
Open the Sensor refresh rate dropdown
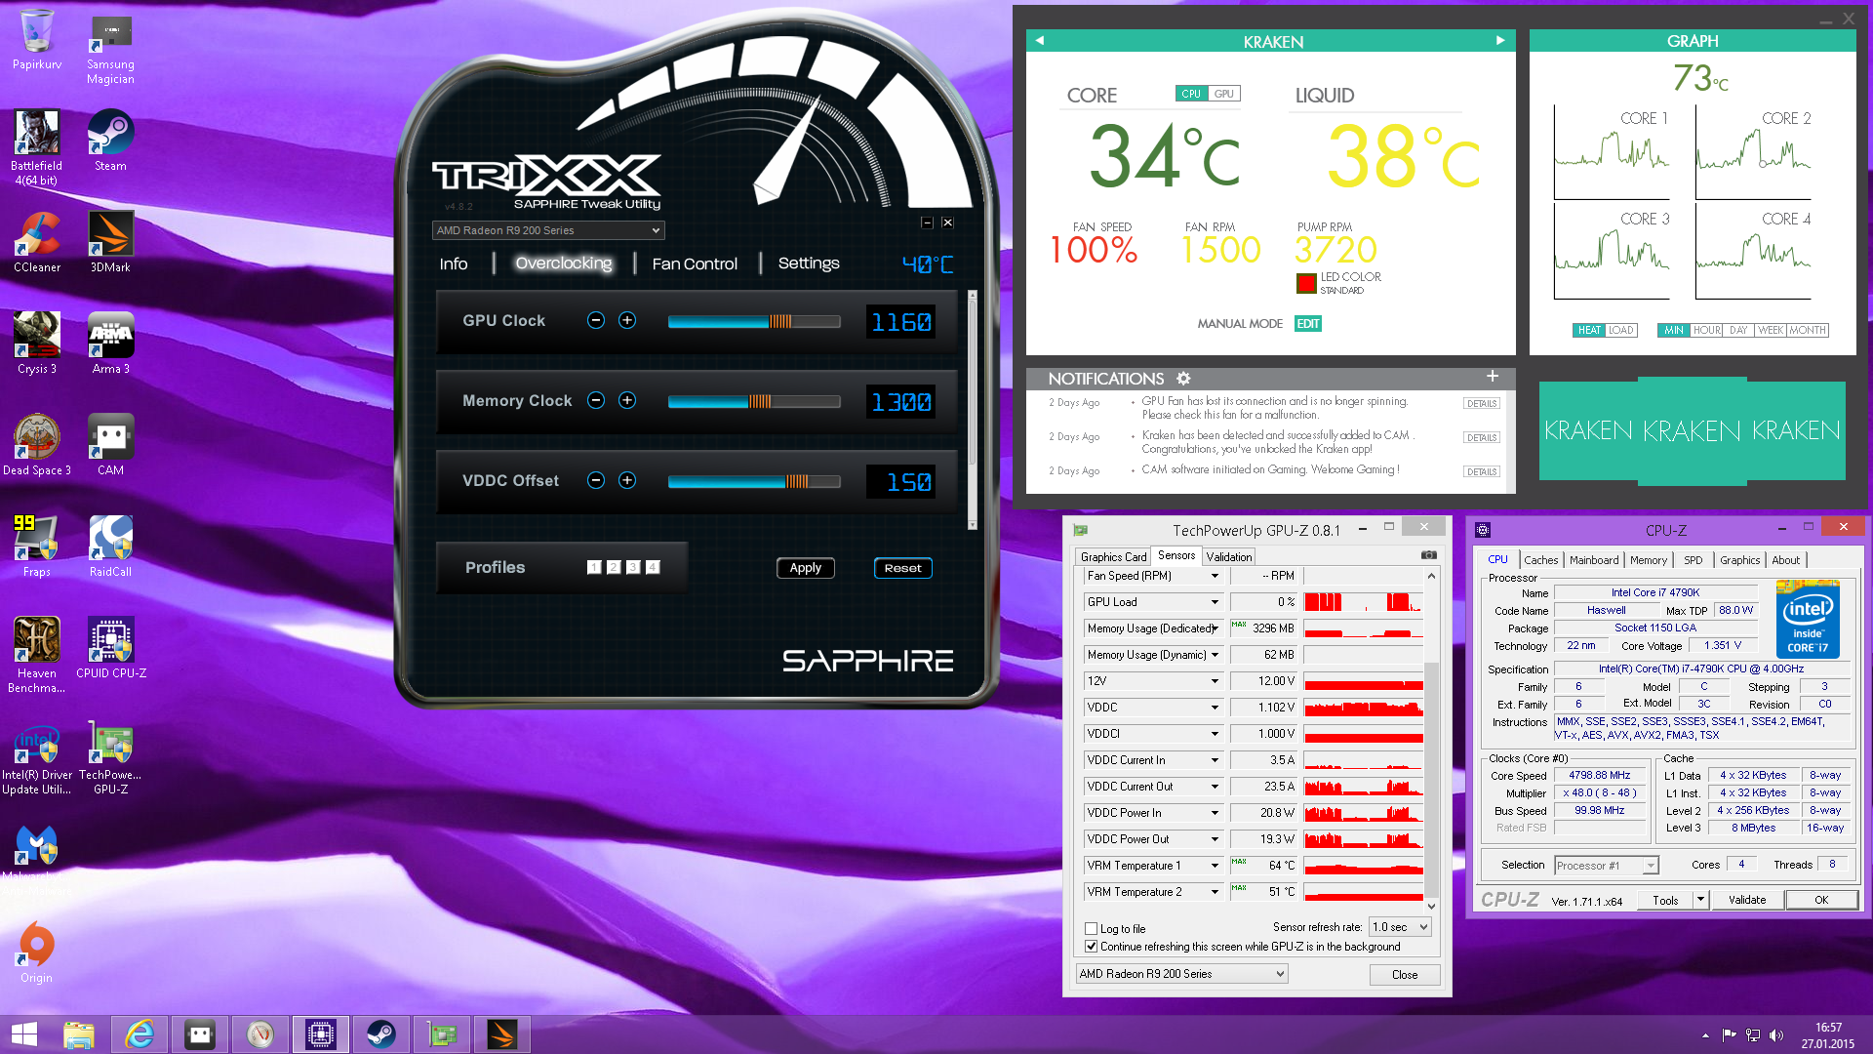(1400, 927)
